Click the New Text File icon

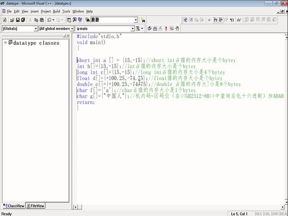(5, 20)
